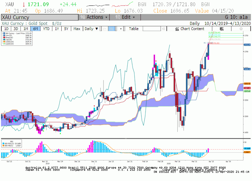Switch to the 6M time range
The height and width of the screenshot is (181, 252).
pos(35,29)
